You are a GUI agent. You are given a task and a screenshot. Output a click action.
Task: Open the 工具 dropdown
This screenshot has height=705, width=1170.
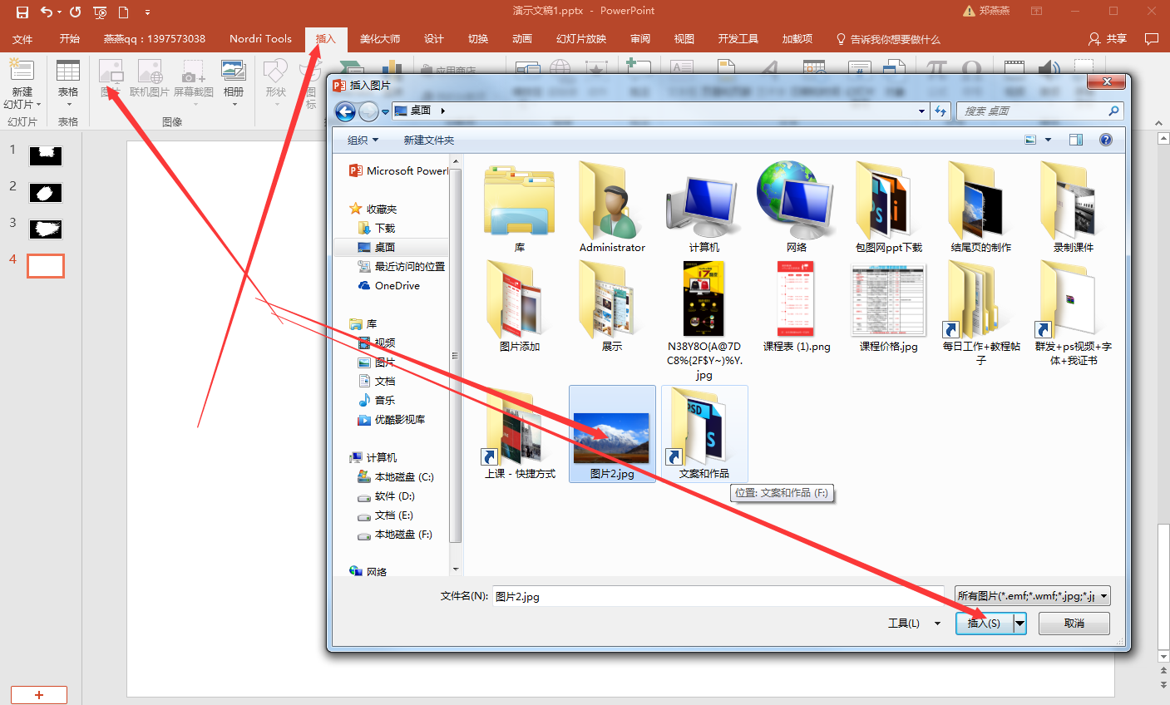[913, 623]
